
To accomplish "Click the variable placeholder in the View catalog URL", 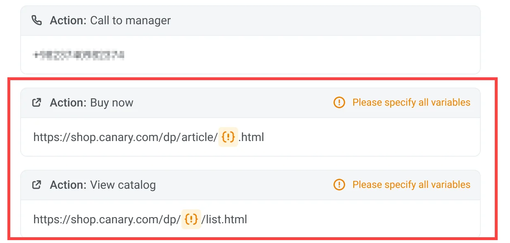I will tap(192, 219).
